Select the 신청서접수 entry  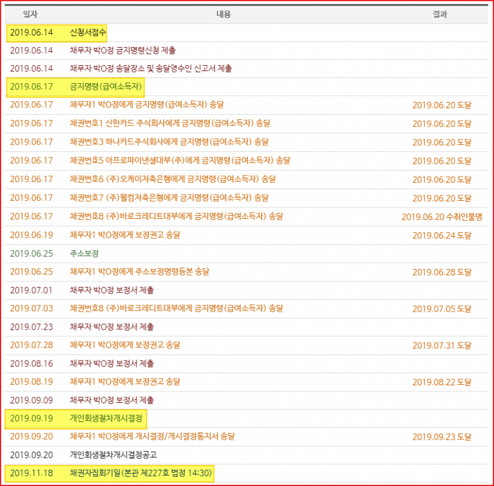click(x=87, y=33)
